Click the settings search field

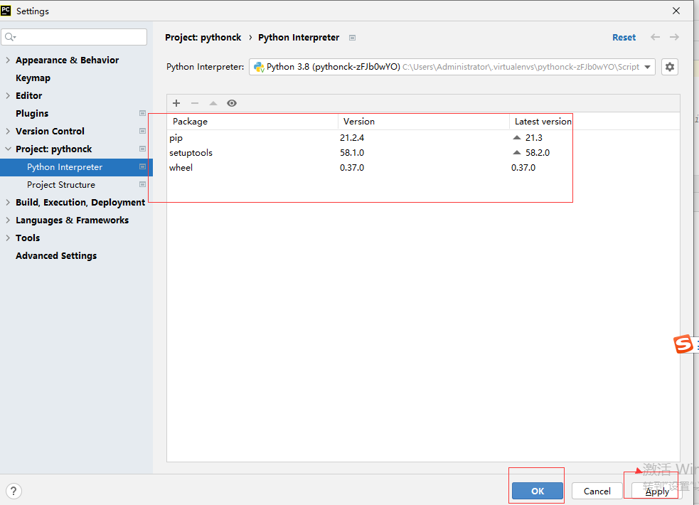pos(74,37)
